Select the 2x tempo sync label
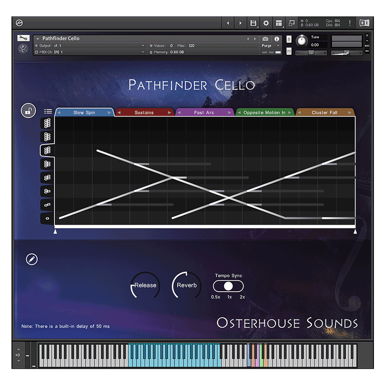This screenshot has height=385, width=385. 243,297
